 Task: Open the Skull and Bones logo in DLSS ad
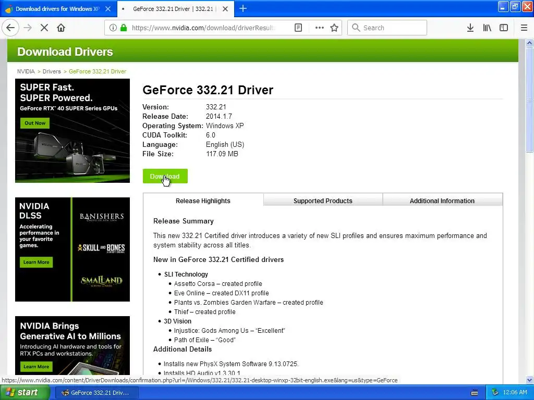(102, 248)
